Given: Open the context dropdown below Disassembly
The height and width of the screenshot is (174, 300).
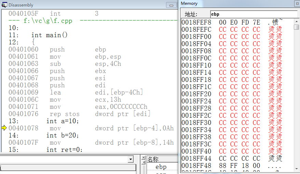Looking at the screenshot, I should tap(131, 159).
